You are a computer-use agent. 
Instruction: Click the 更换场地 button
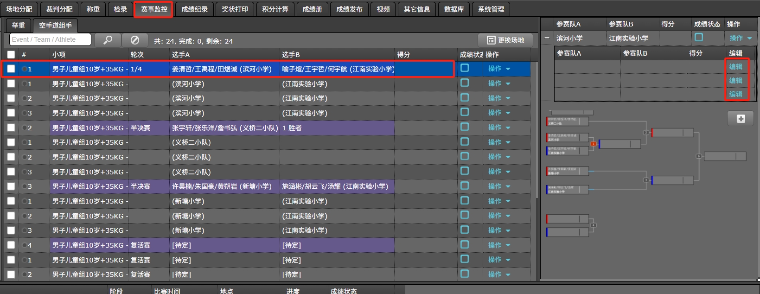click(x=505, y=40)
